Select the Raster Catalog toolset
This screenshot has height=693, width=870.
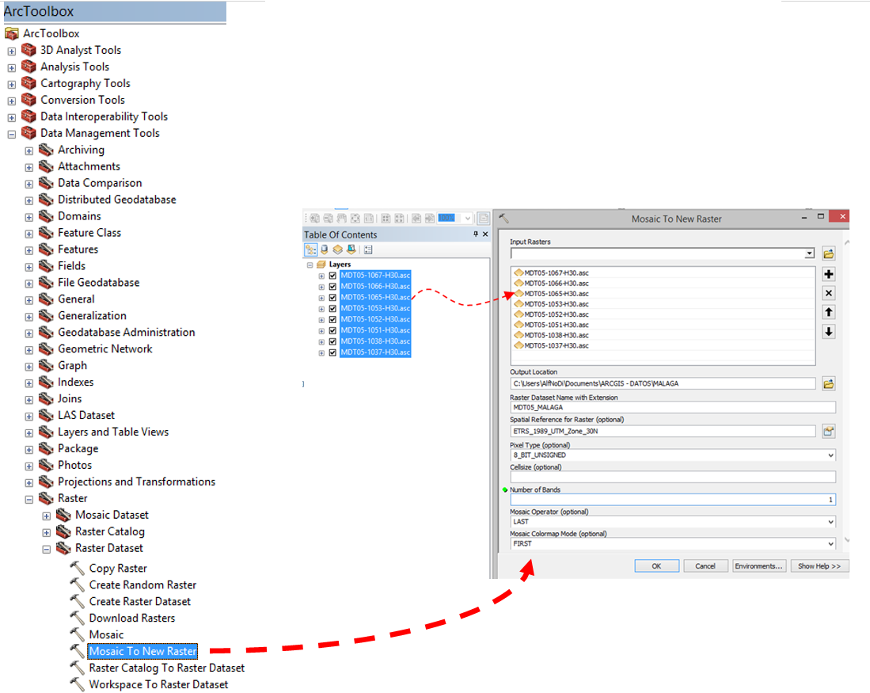pos(110,532)
